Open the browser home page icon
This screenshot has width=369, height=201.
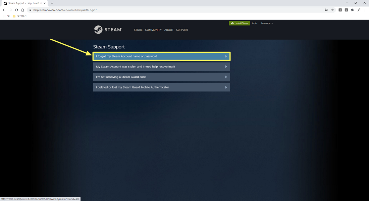(x=22, y=10)
